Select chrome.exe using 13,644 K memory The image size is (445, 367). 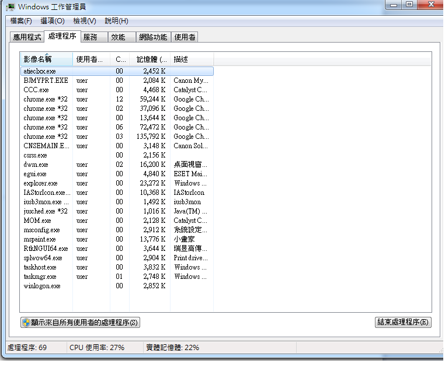pos(117,118)
